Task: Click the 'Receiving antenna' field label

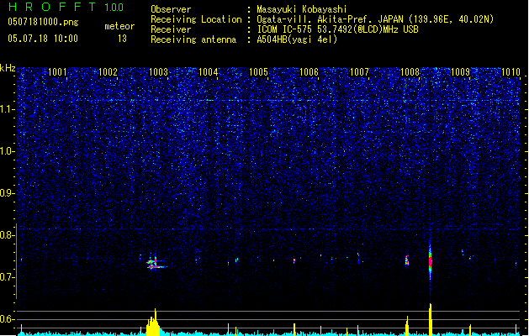Action: pyautogui.click(x=193, y=39)
